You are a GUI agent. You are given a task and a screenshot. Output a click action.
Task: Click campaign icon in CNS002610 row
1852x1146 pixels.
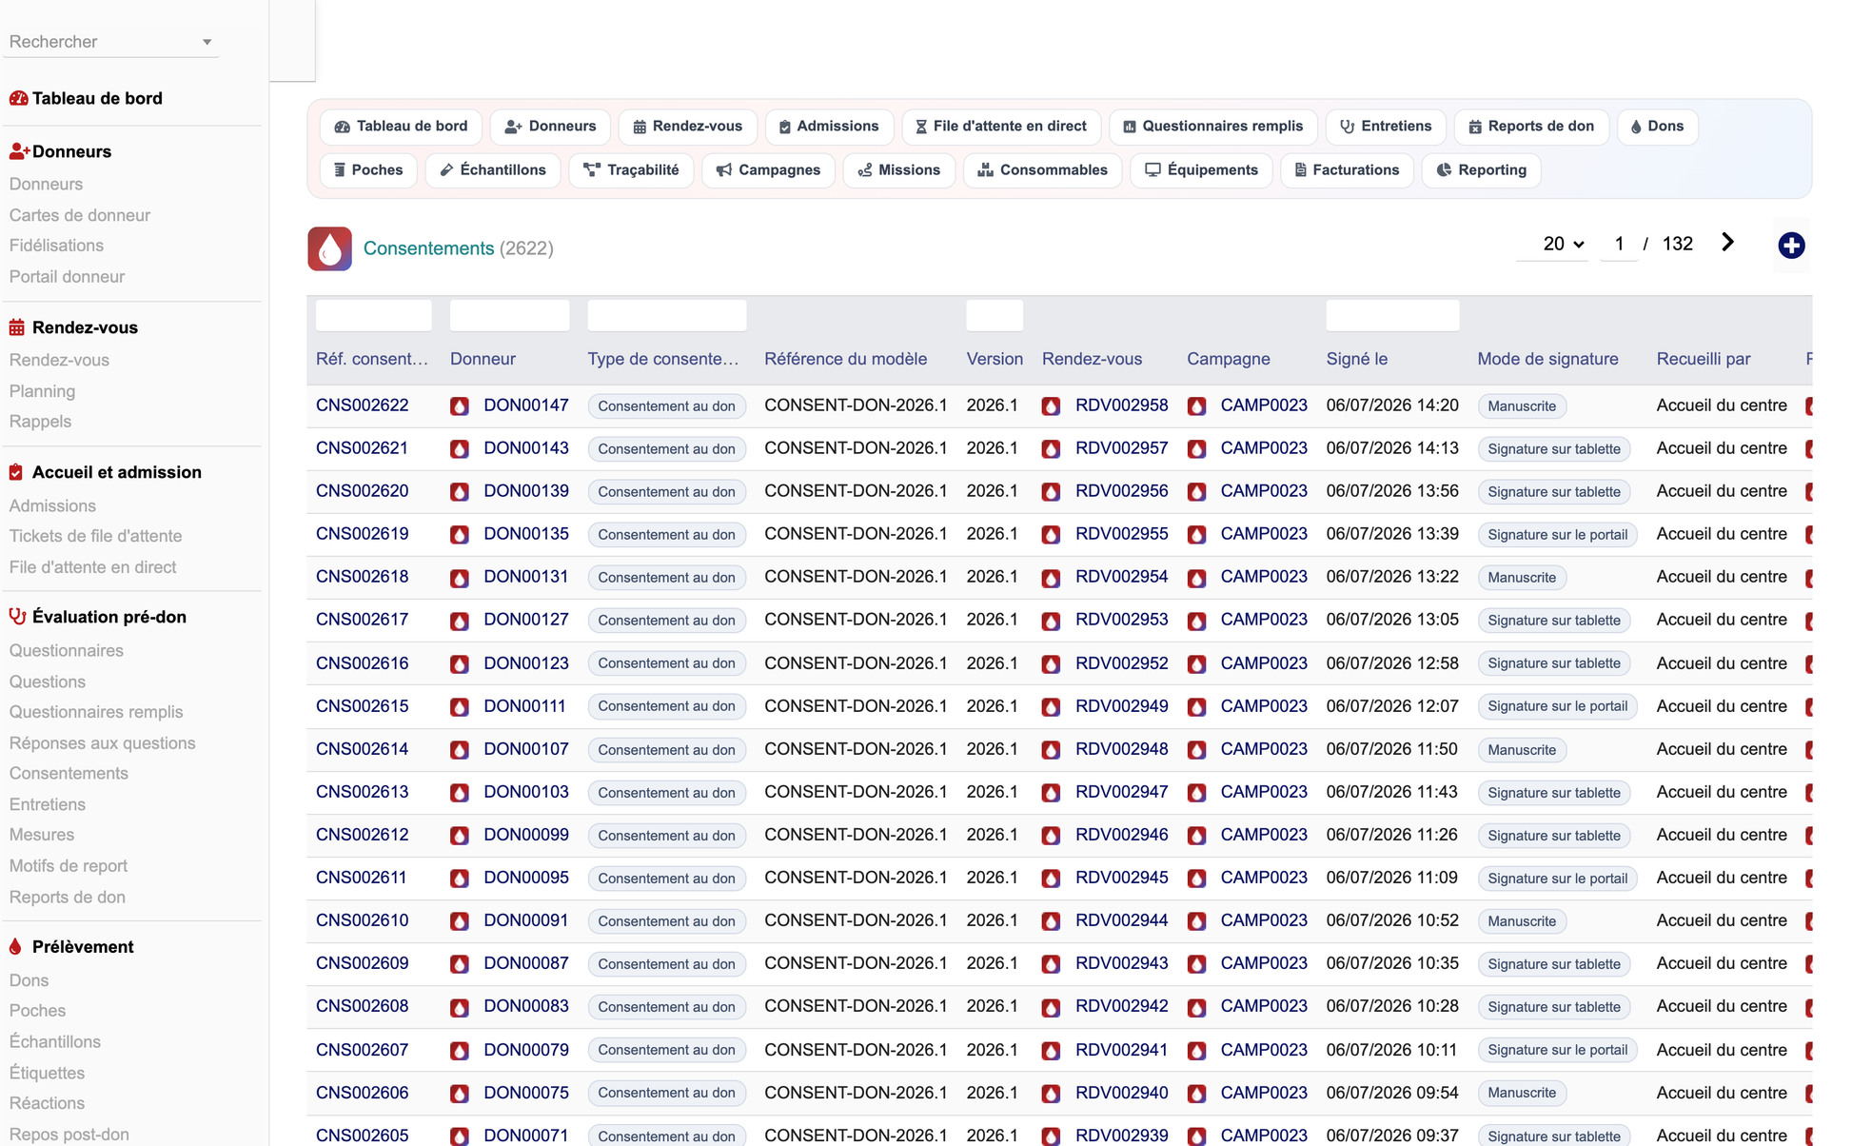1197,921
